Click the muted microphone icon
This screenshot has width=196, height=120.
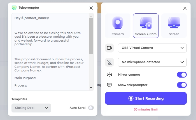point(109,62)
